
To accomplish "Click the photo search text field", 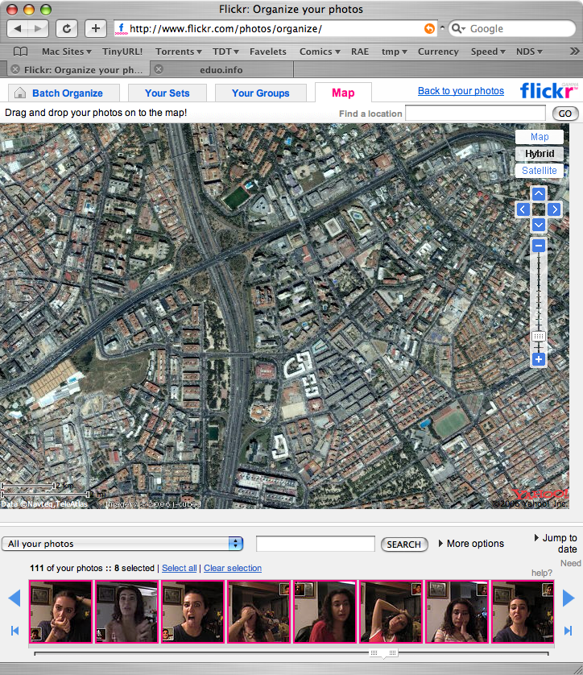I will pyautogui.click(x=316, y=544).
